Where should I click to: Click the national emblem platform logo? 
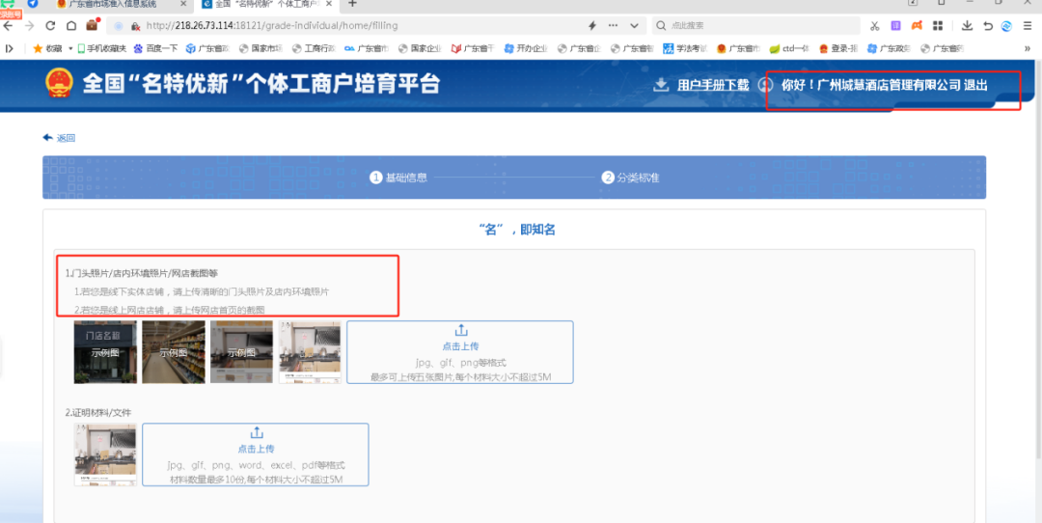point(59,83)
